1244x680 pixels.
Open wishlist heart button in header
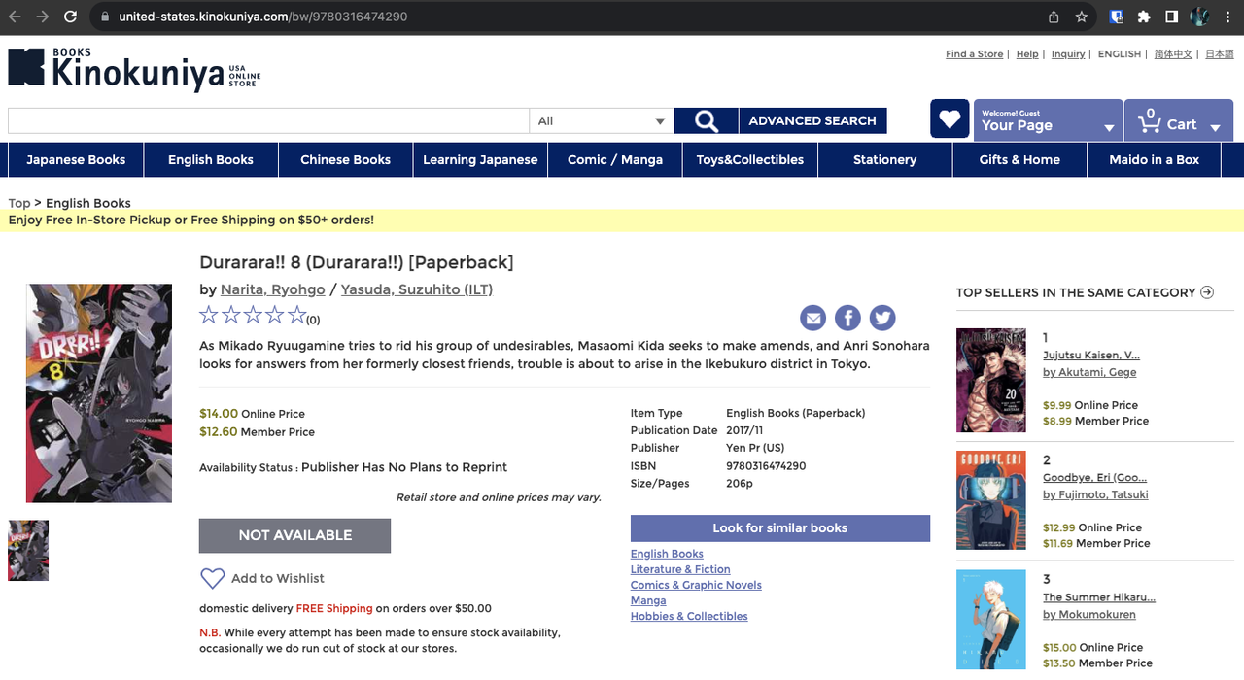tap(950, 119)
